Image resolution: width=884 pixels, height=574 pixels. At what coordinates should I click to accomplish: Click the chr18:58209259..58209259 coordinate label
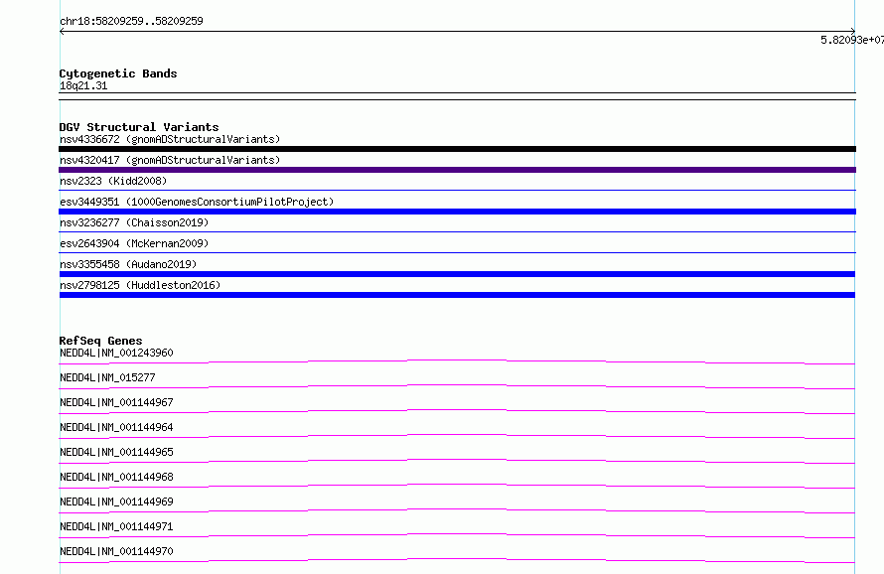(x=131, y=21)
